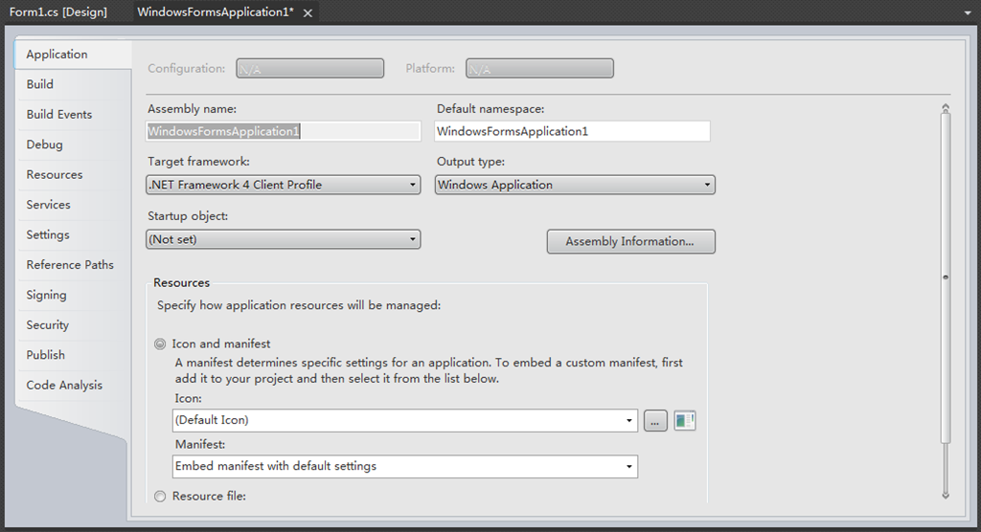Click the vertical scrollbar thumb
Image resolution: width=981 pixels, height=532 pixels.
tap(946, 277)
